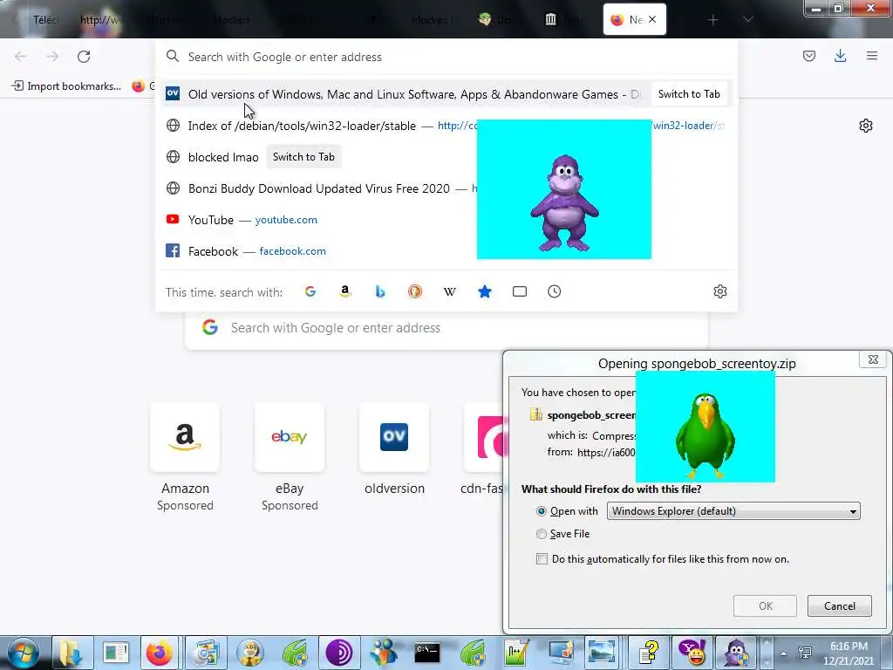Viewport: 893px width, 670px height.
Task: Open Command Prompt from the taskbar
Action: [x=427, y=653]
